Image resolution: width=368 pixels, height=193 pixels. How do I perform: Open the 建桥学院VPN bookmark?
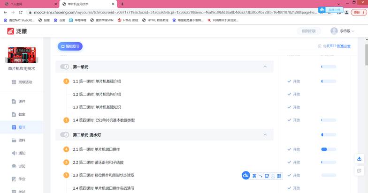tap(101, 20)
